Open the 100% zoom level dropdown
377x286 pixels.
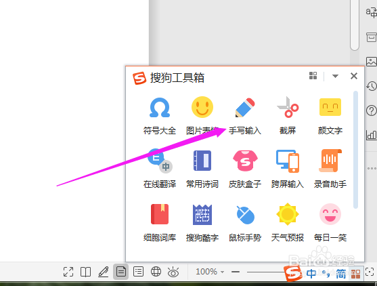(x=210, y=272)
